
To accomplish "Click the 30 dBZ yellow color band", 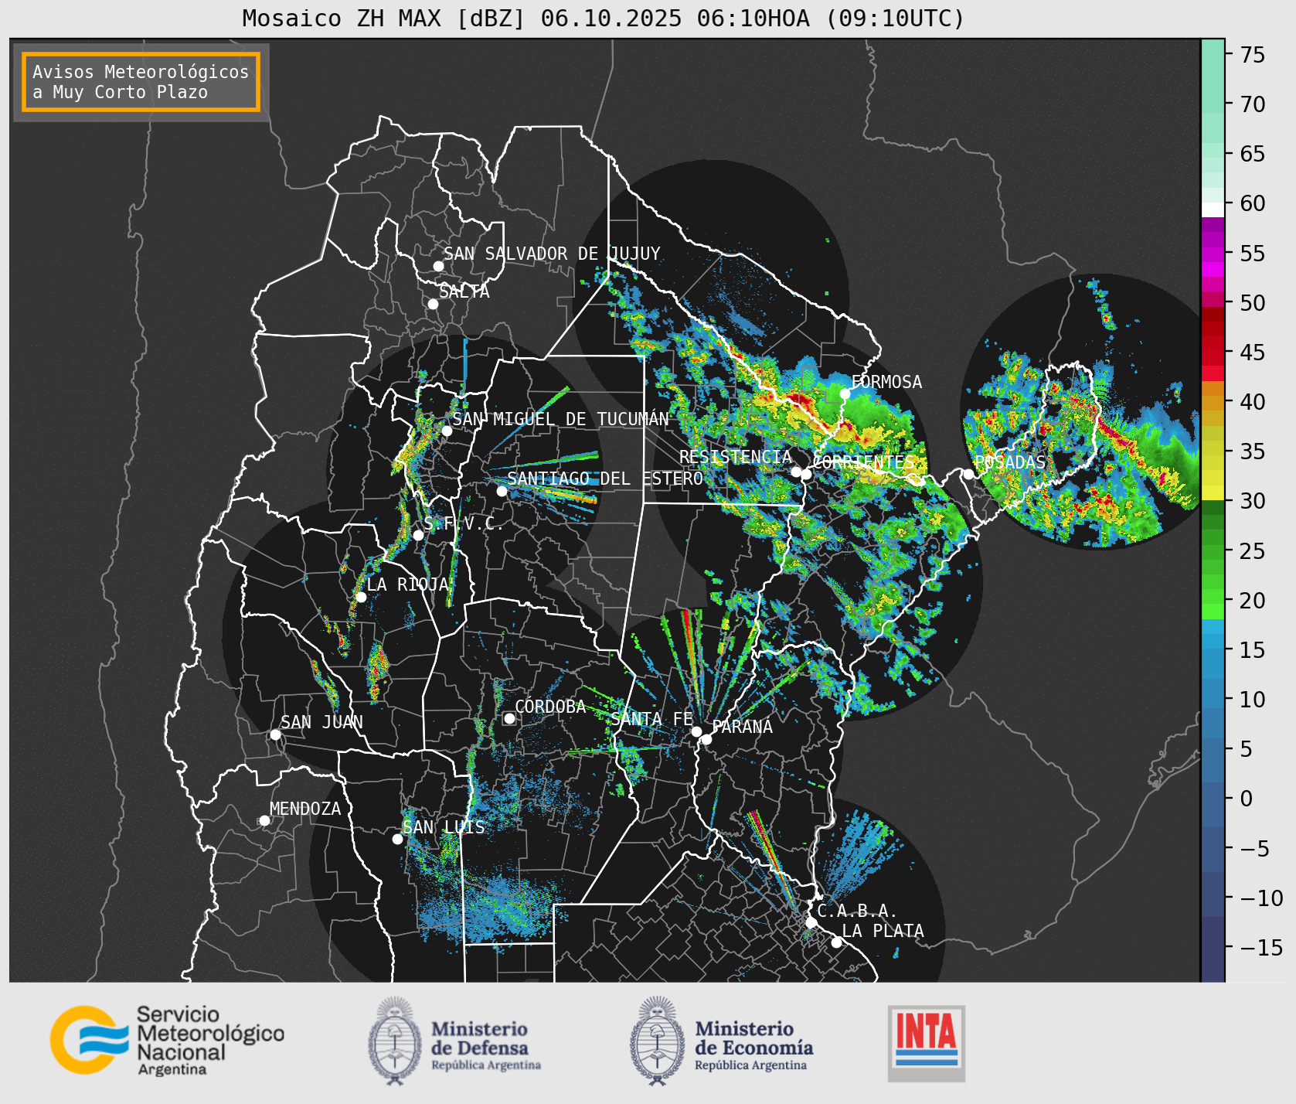I will pyautogui.click(x=1213, y=492).
